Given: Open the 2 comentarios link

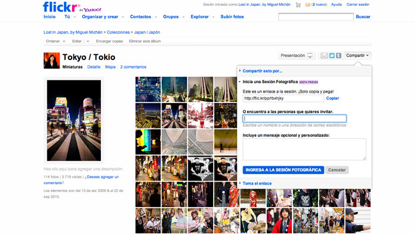Looking at the screenshot, I should 133,67.
